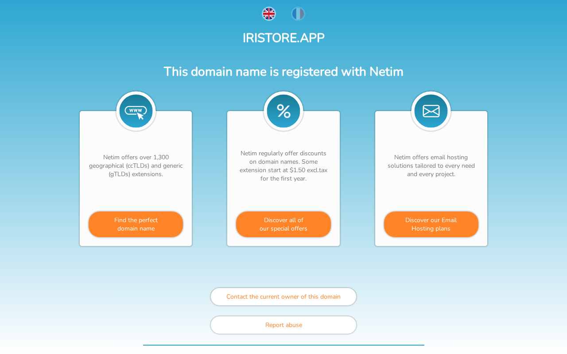Click "Discover our Email Hosting plans" button
Image resolution: width=567 pixels, height=354 pixels.
[431, 224]
